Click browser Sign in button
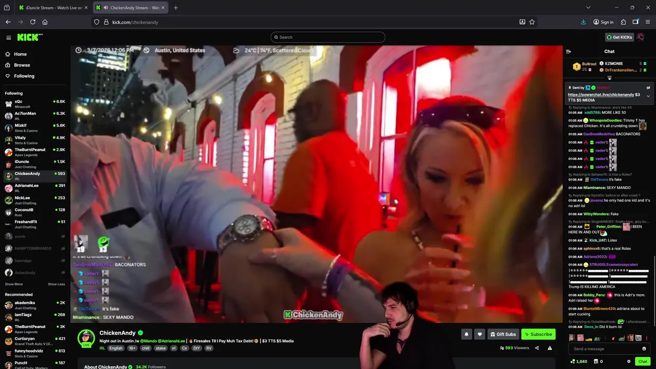Screen dimensions: 656x369 pyautogui.click(x=603, y=22)
